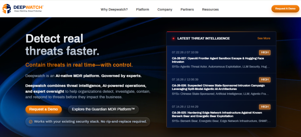Click timestamp 07.14.26 // 12:44:29
The width and height of the screenshot is (301, 137).
click(x=185, y=107)
